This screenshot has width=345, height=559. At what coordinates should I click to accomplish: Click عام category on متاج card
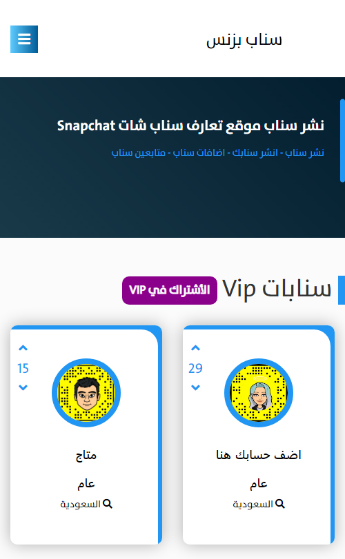(86, 484)
